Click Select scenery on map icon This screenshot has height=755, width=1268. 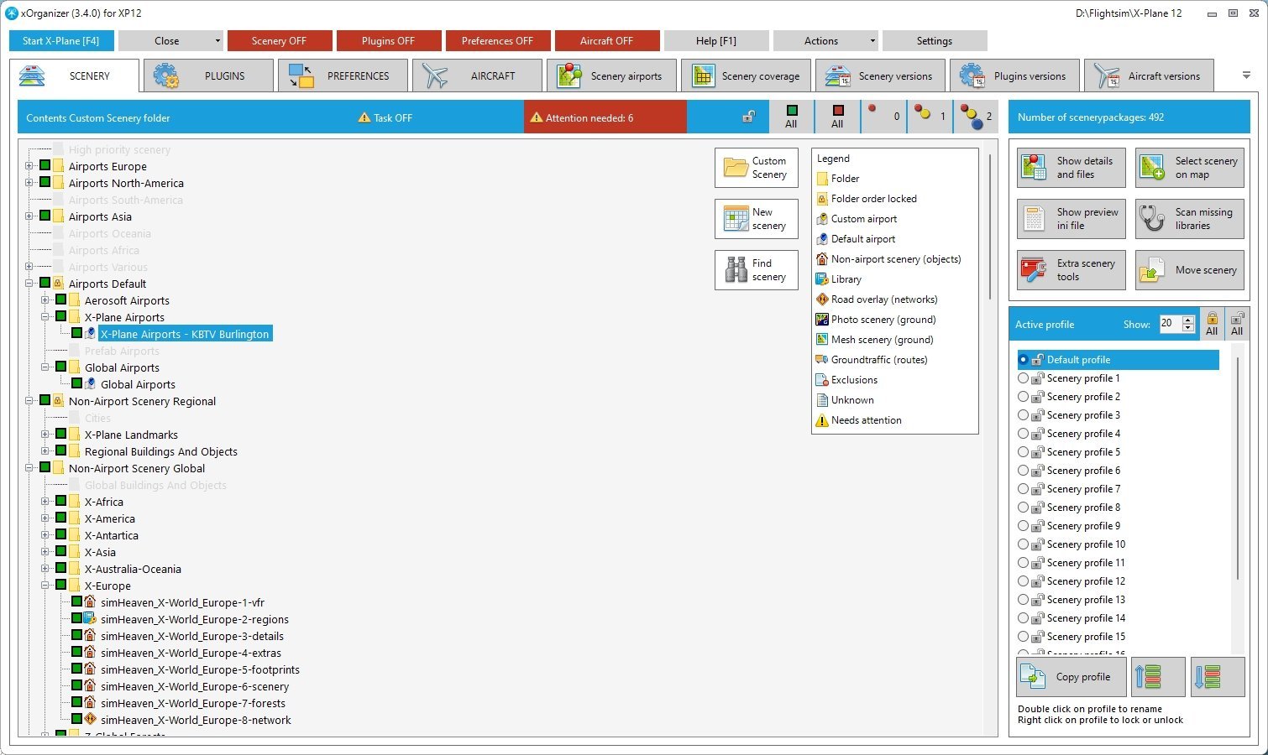click(x=1152, y=168)
